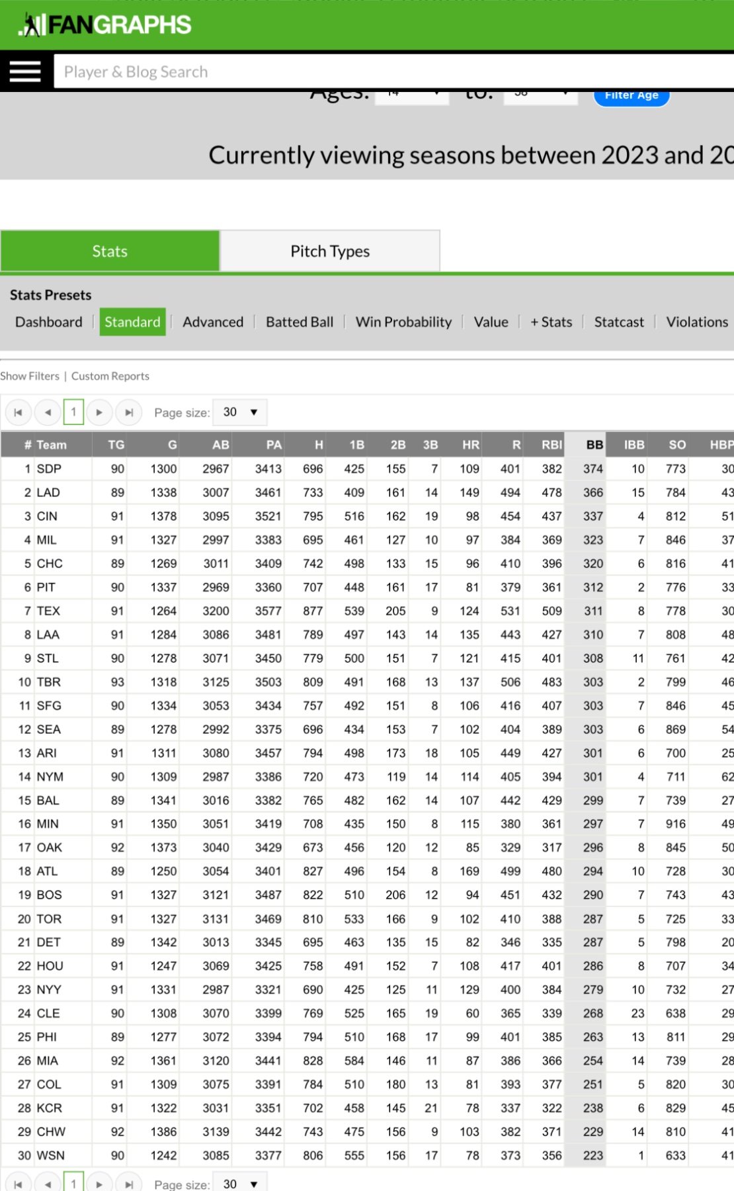Open Custom Reports link
734x1191 pixels.
(x=110, y=376)
